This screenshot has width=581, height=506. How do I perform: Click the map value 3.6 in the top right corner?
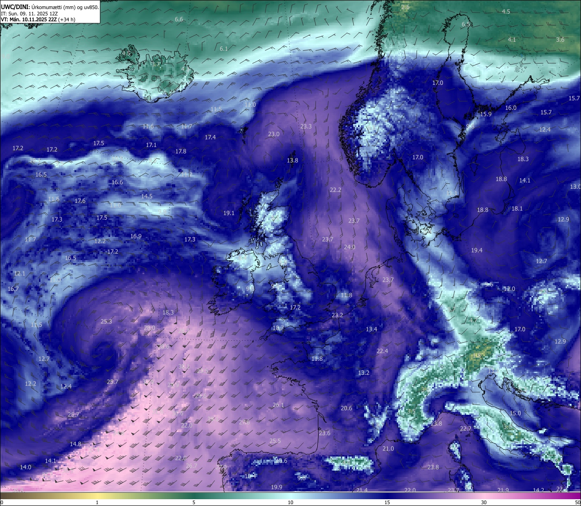pos(560,40)
